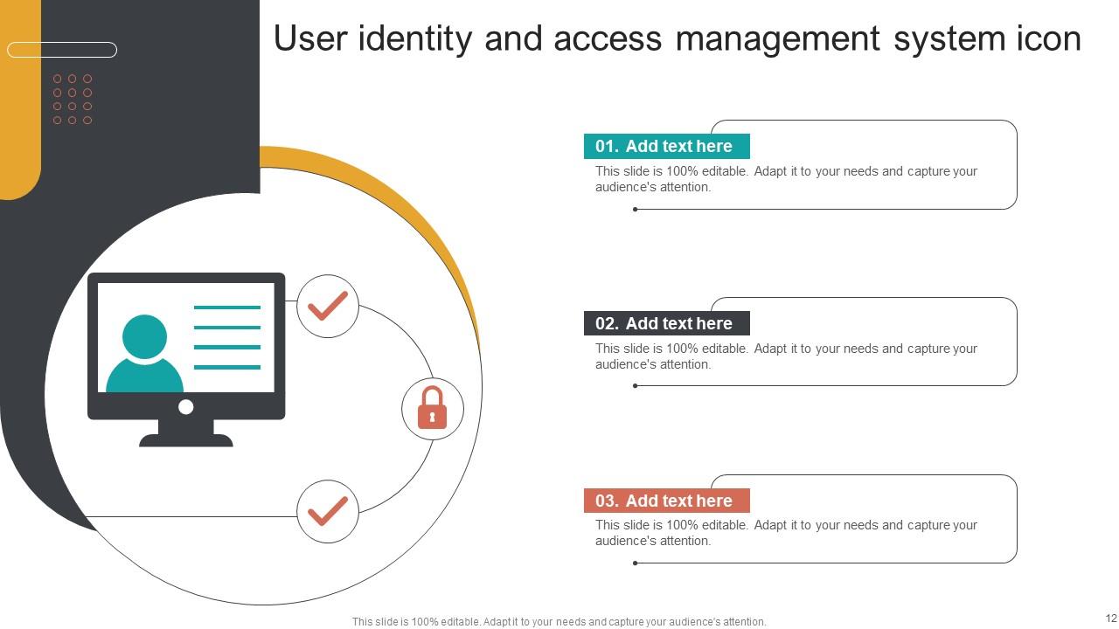Click the slide title text
This screenshot has width=1119, height=629.
pyautogui.click(x=678, y=38)
